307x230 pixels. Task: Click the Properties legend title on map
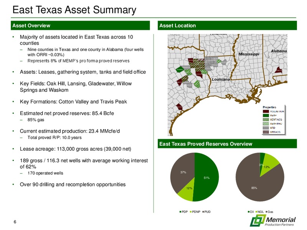point(269,107)
